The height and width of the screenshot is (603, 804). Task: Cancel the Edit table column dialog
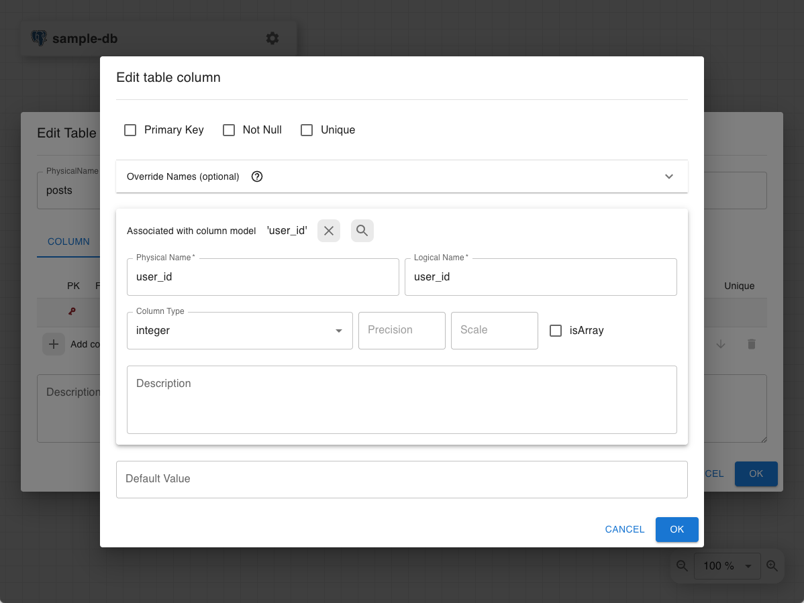[625, 529]
